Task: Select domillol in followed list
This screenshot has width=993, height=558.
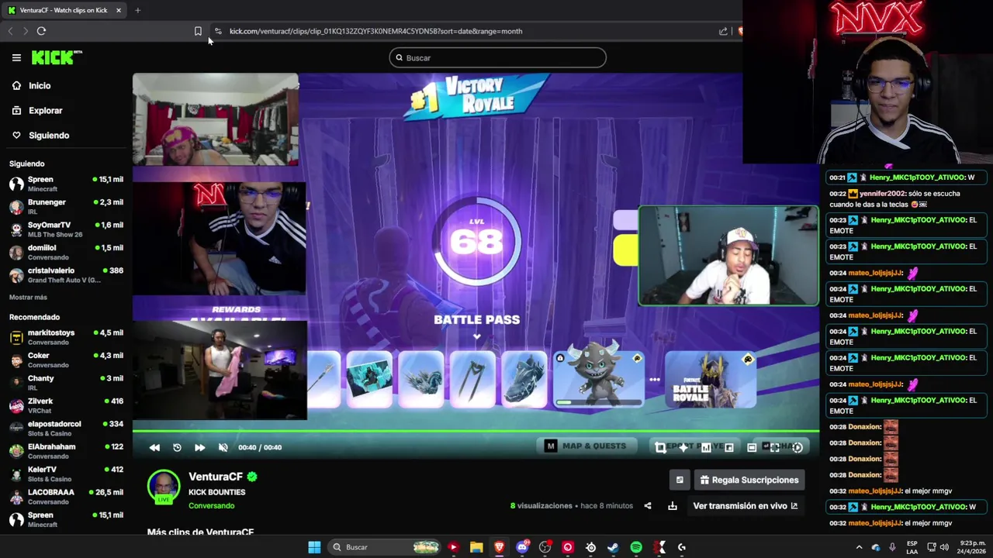Action: point(66,252)
